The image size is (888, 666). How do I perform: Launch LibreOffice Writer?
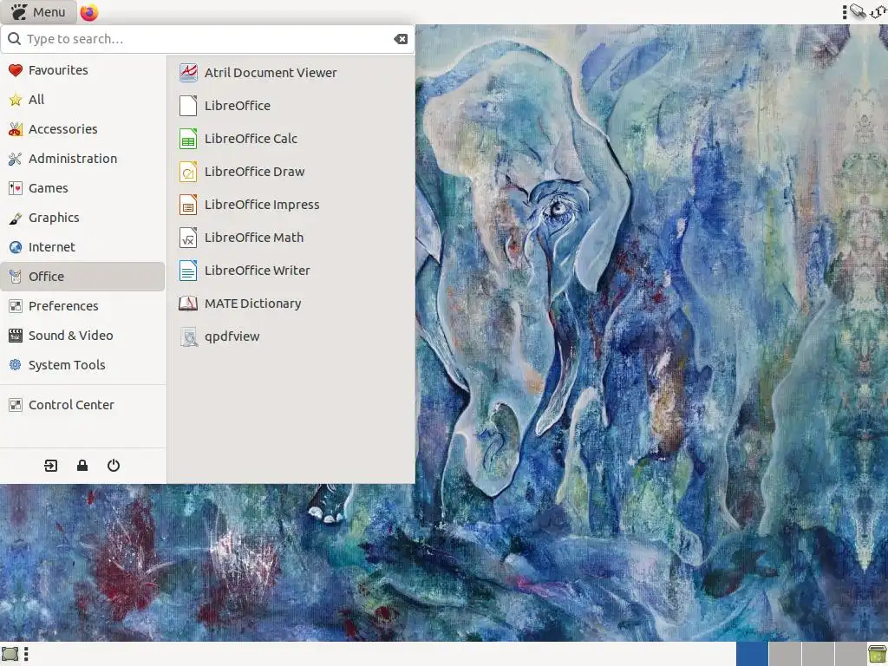(x=291, y=271)
